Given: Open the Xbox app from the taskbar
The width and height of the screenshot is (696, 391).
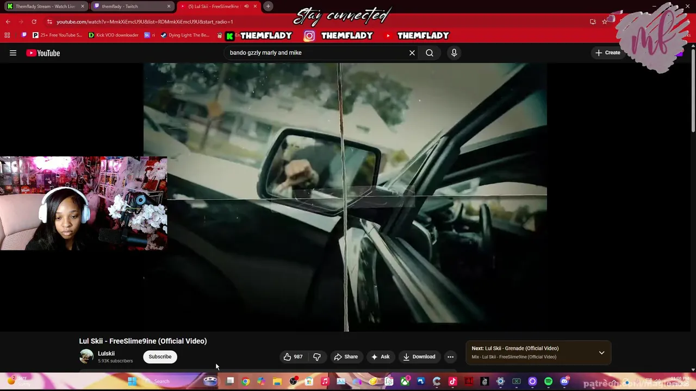Looking at the screenshot, I should [405, 381].
